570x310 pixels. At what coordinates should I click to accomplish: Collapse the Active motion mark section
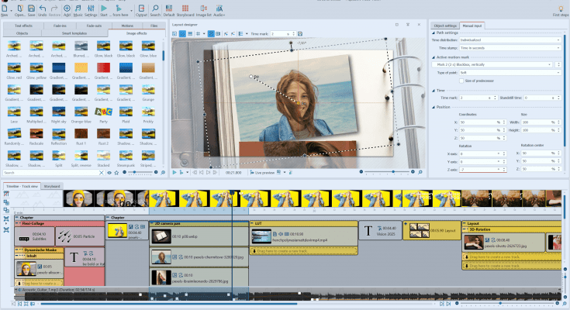[434, 57]
